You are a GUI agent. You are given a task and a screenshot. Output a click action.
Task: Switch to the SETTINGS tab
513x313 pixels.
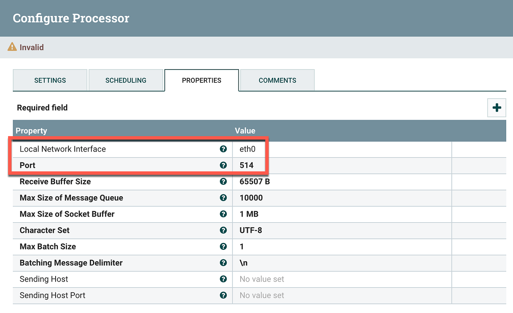50,80
